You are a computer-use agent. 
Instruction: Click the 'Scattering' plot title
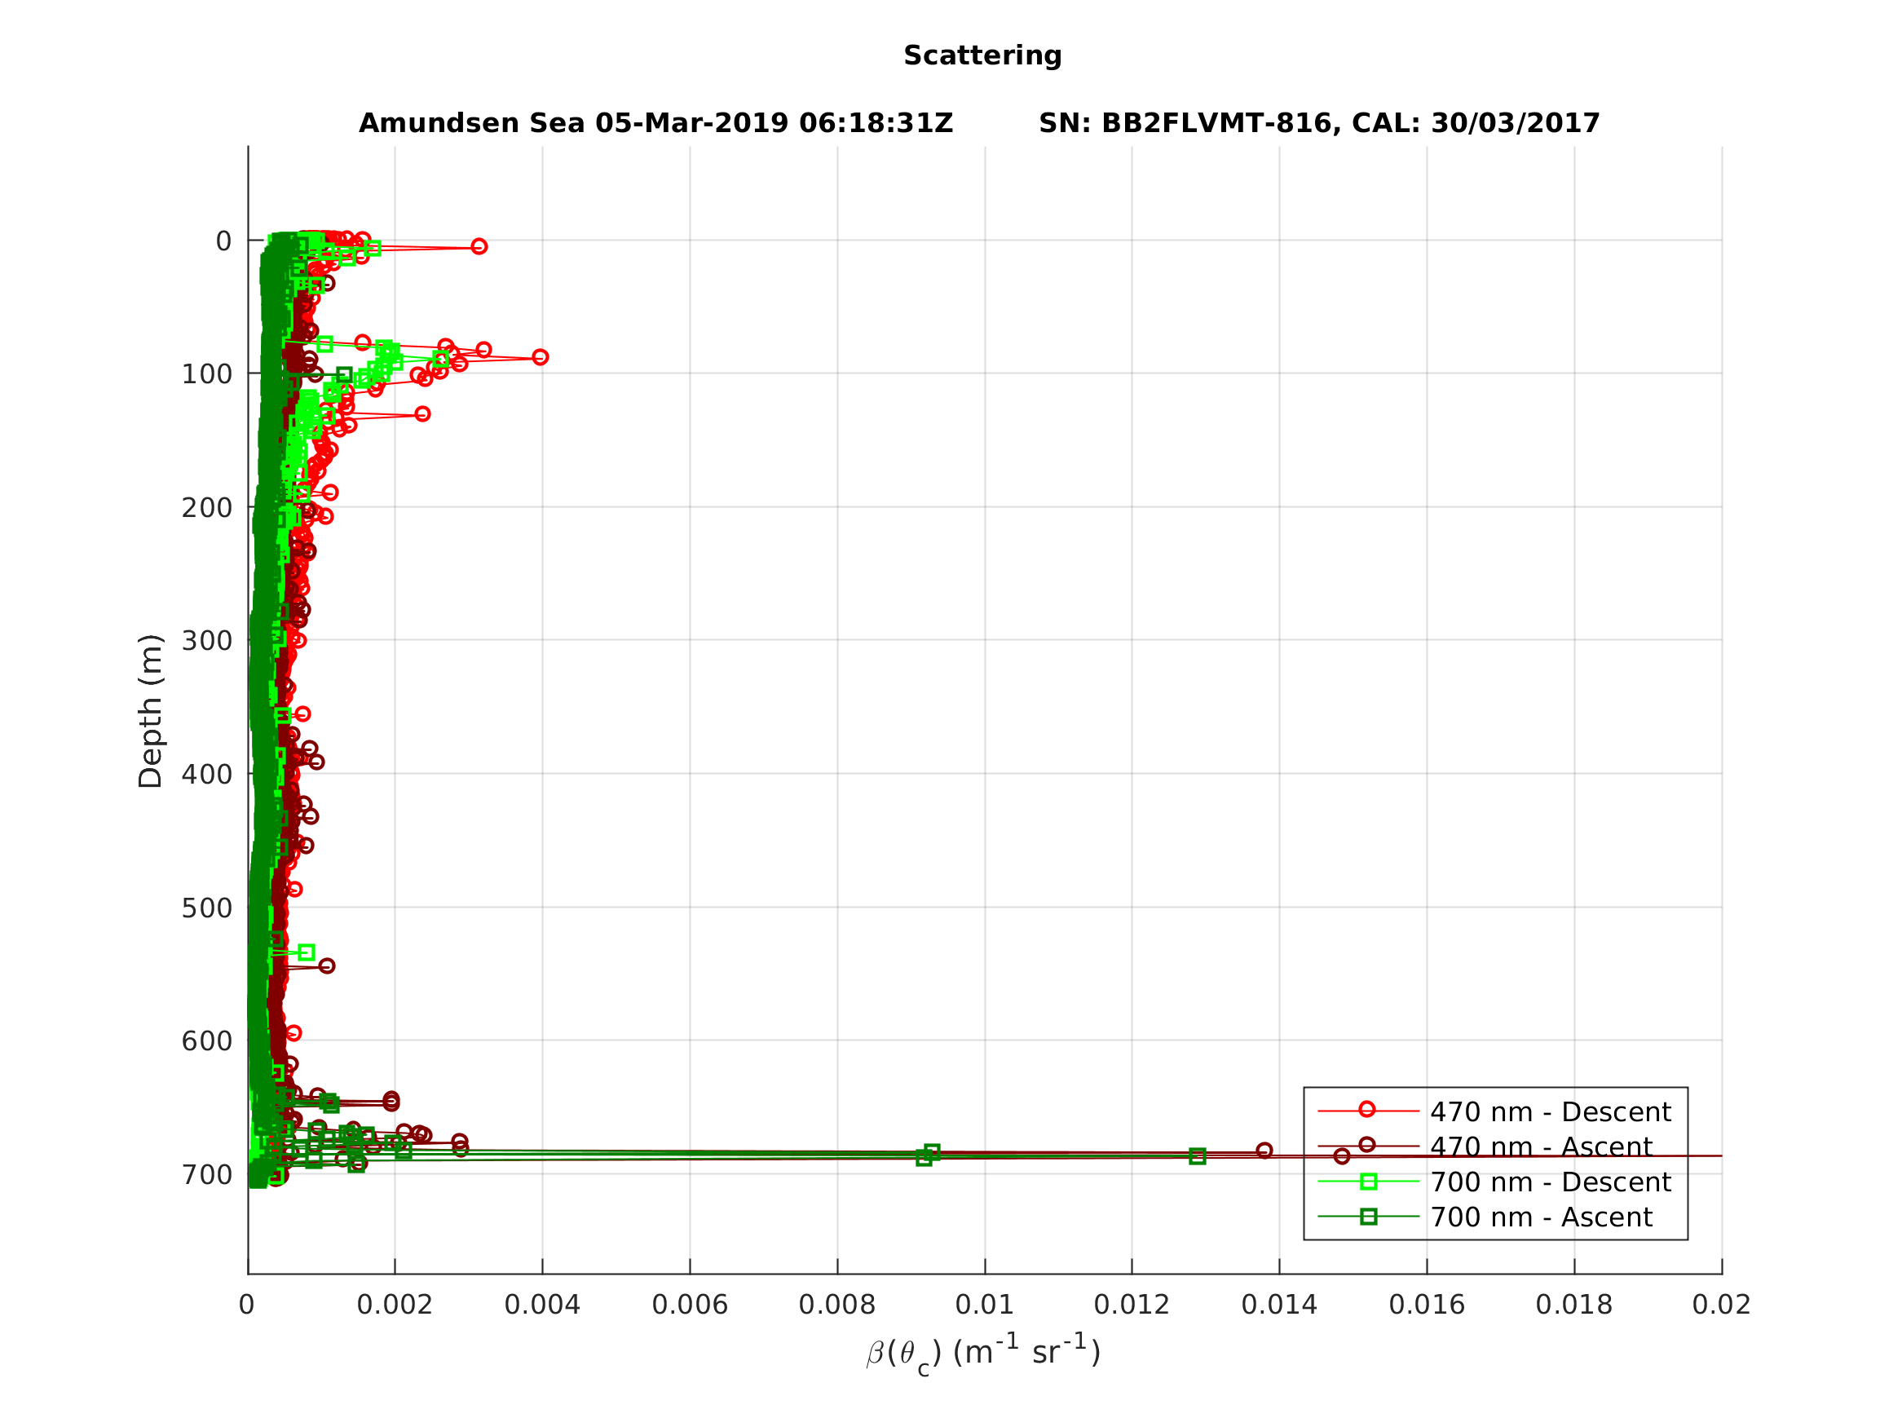[x=982, y=56]
